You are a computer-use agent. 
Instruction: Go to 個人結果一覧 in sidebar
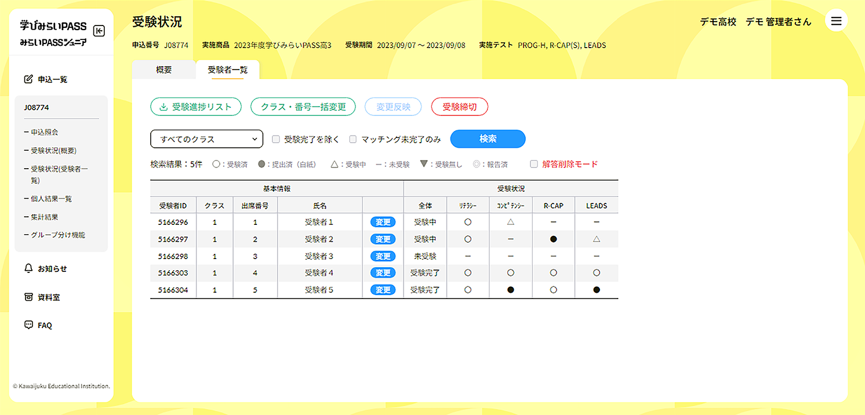[x=52, y=199]
